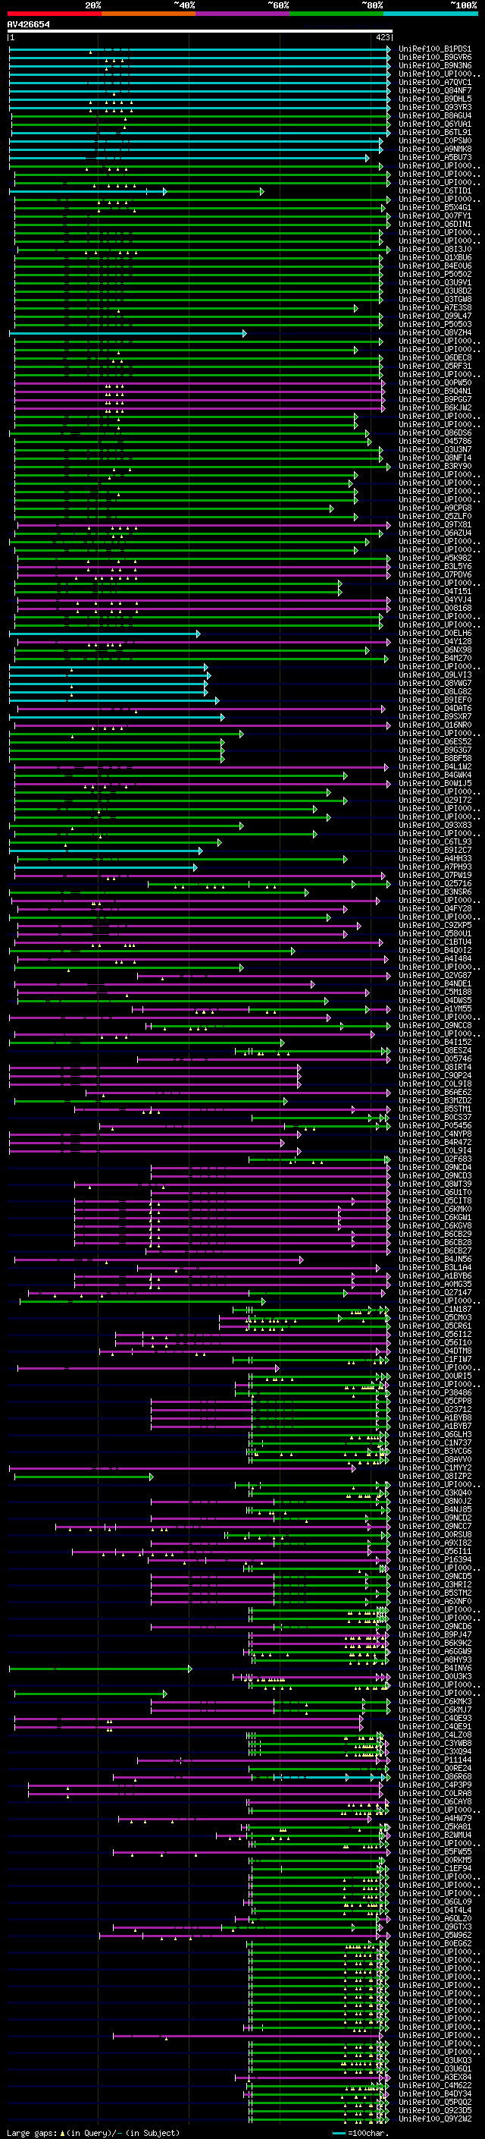Select hit label UniRef100_Q4T151
The height and width of the screenshot is (2139, 485).
434,591
